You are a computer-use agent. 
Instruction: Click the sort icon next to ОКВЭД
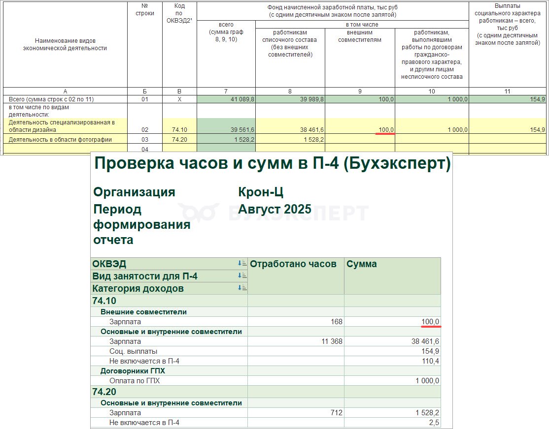point(242,263)
